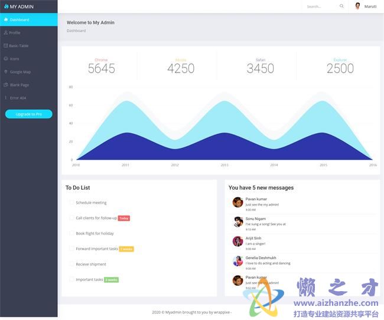The image size is (384, 320).
Task: Open Genelia Deshmukh's message
Action: click(265, 260)
